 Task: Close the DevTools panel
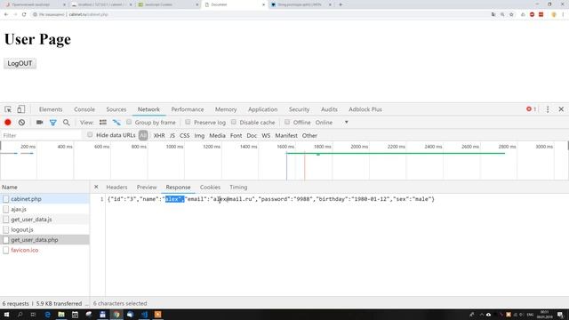point(561,108)
